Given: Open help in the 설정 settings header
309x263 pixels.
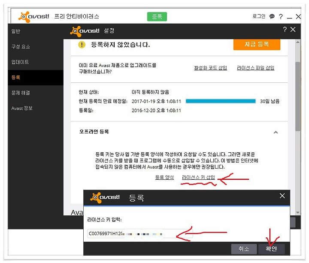Looking at the screenshot, I should point(285,30).
